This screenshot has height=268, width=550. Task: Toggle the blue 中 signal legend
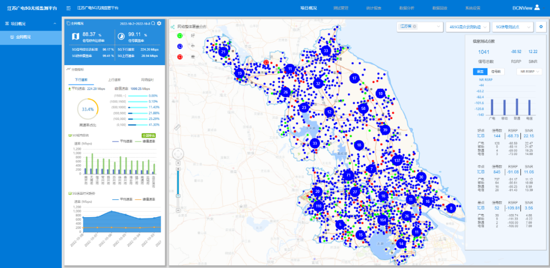click(x=179, y=46)
